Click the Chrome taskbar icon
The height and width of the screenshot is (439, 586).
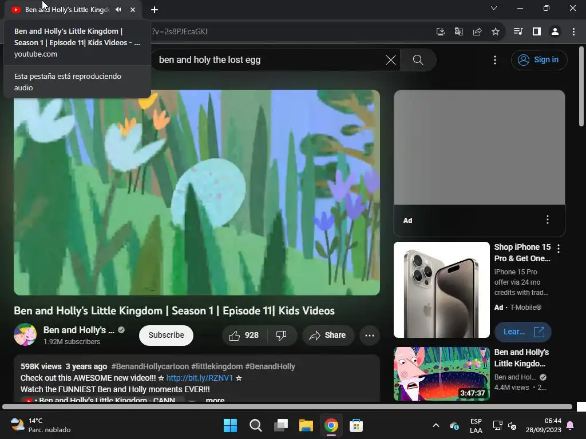click(x=331, y=425)
